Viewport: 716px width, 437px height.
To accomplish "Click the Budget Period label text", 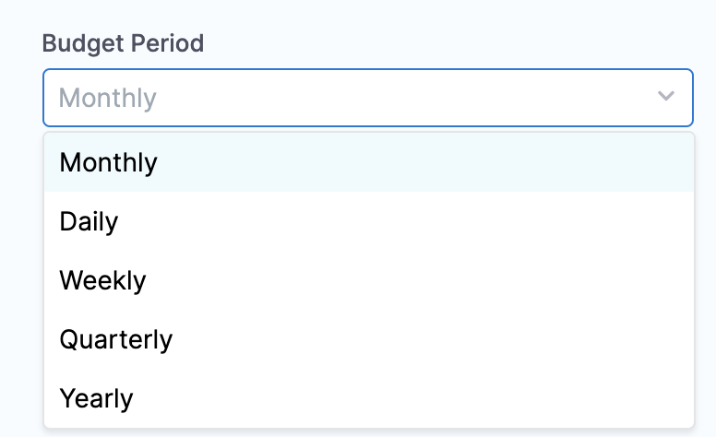I will coord(123,43).
